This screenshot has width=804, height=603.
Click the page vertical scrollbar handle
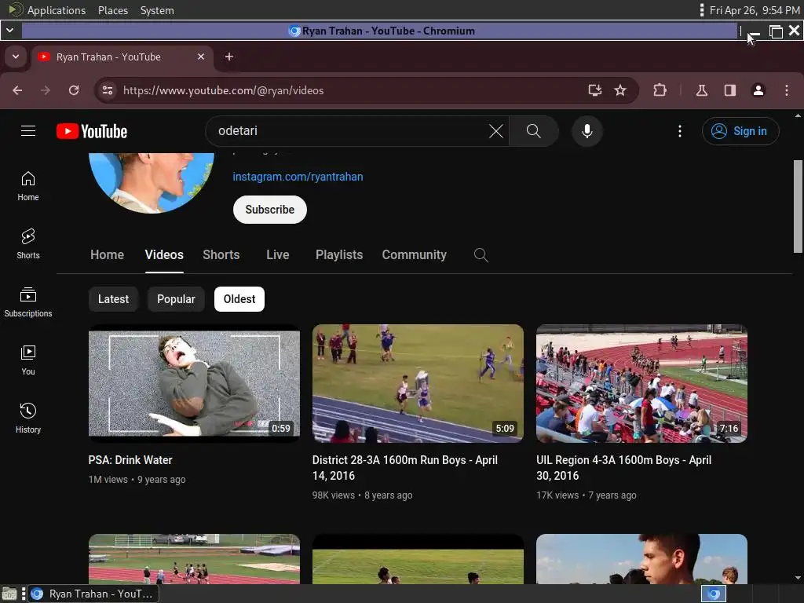click(x=798, y=206)
